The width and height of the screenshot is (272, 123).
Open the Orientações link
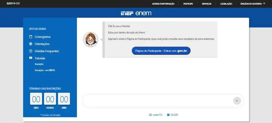(x=42, y=44)
